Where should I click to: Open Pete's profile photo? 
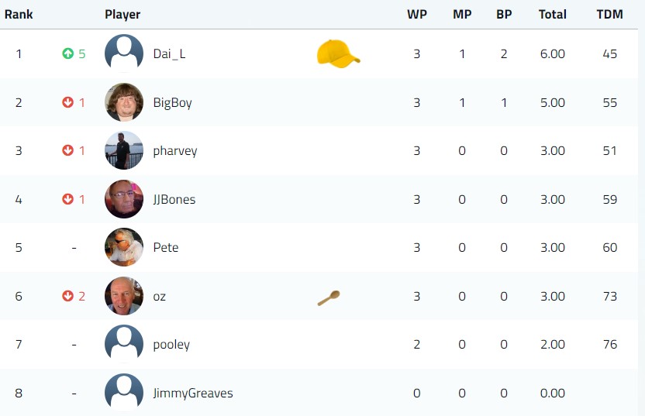[124, 247]
